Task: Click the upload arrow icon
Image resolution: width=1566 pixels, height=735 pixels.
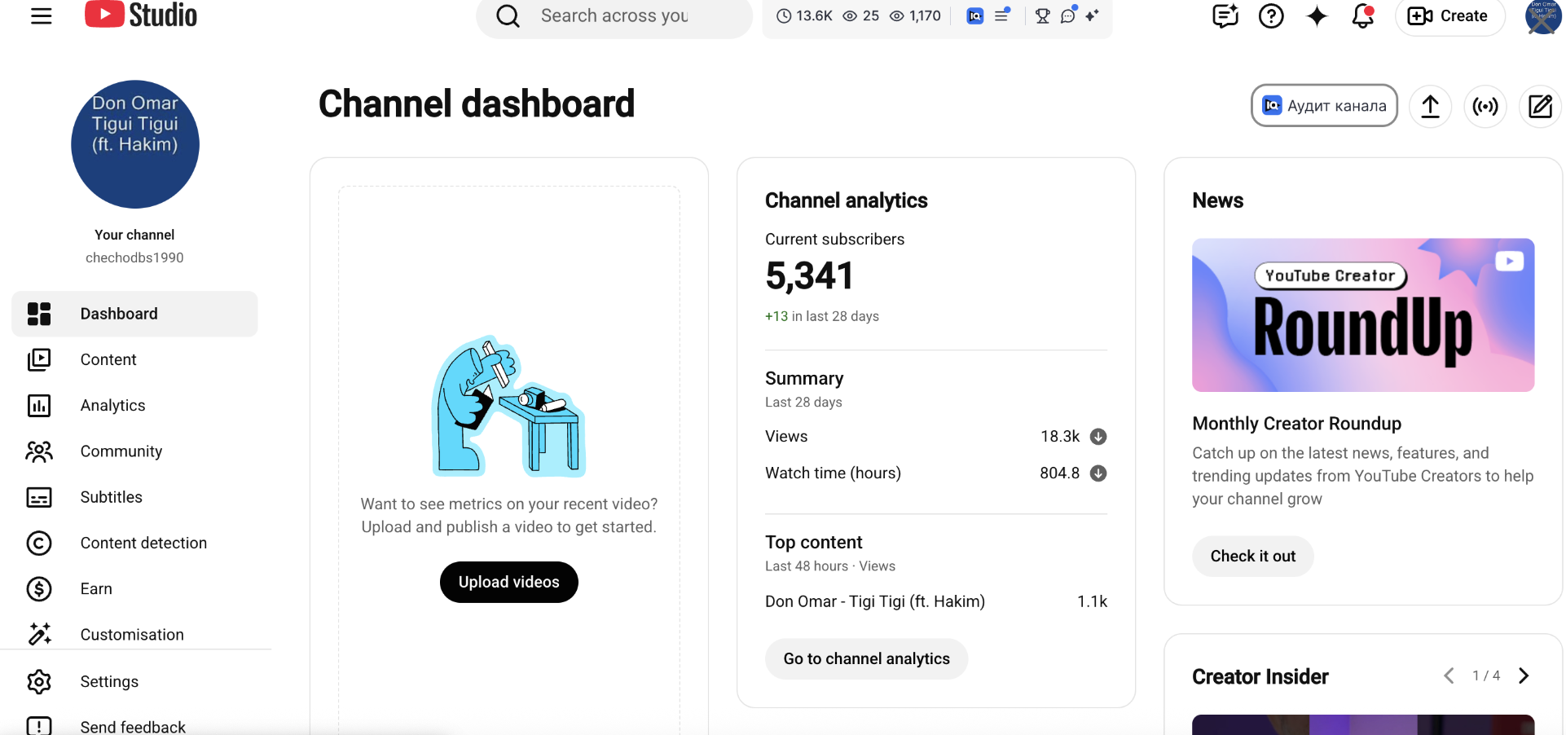Action: (x=1430, y=106)
